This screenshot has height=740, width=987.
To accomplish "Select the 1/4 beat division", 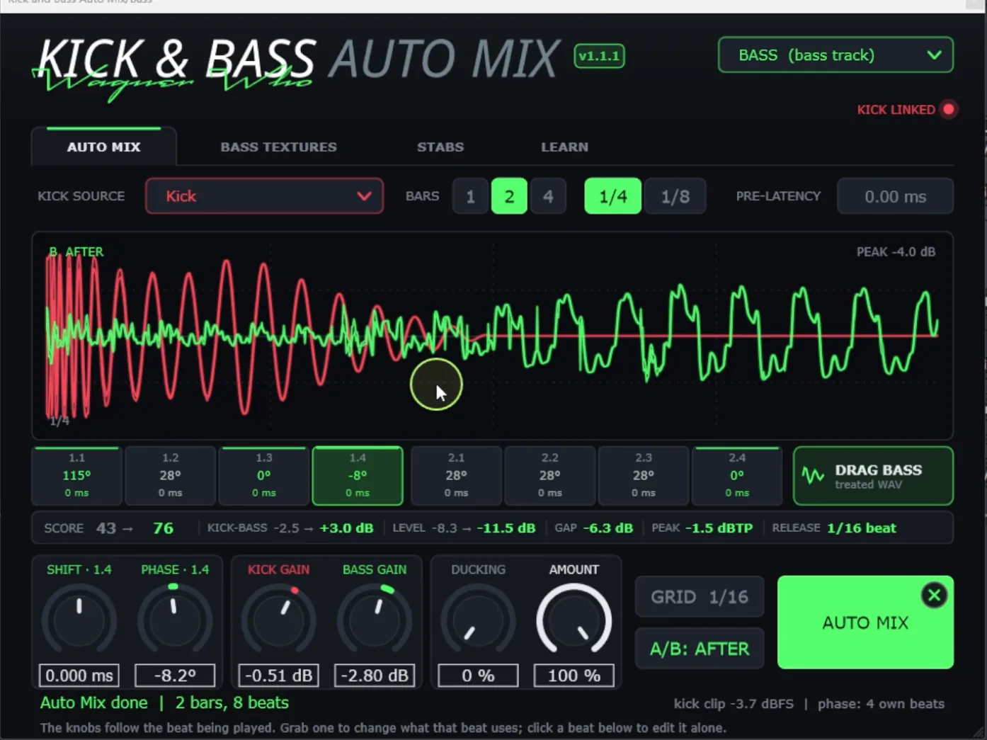I will tap(613, 196).
